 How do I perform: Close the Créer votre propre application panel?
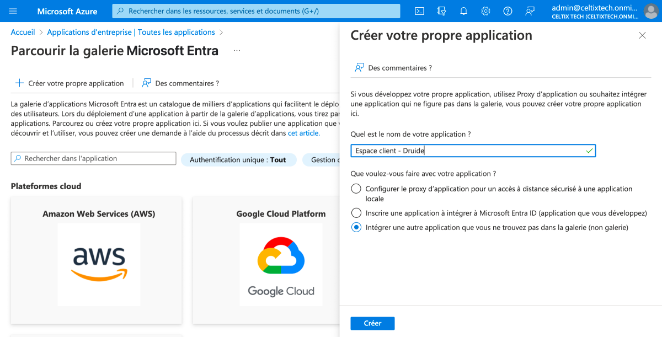(642, 35)
